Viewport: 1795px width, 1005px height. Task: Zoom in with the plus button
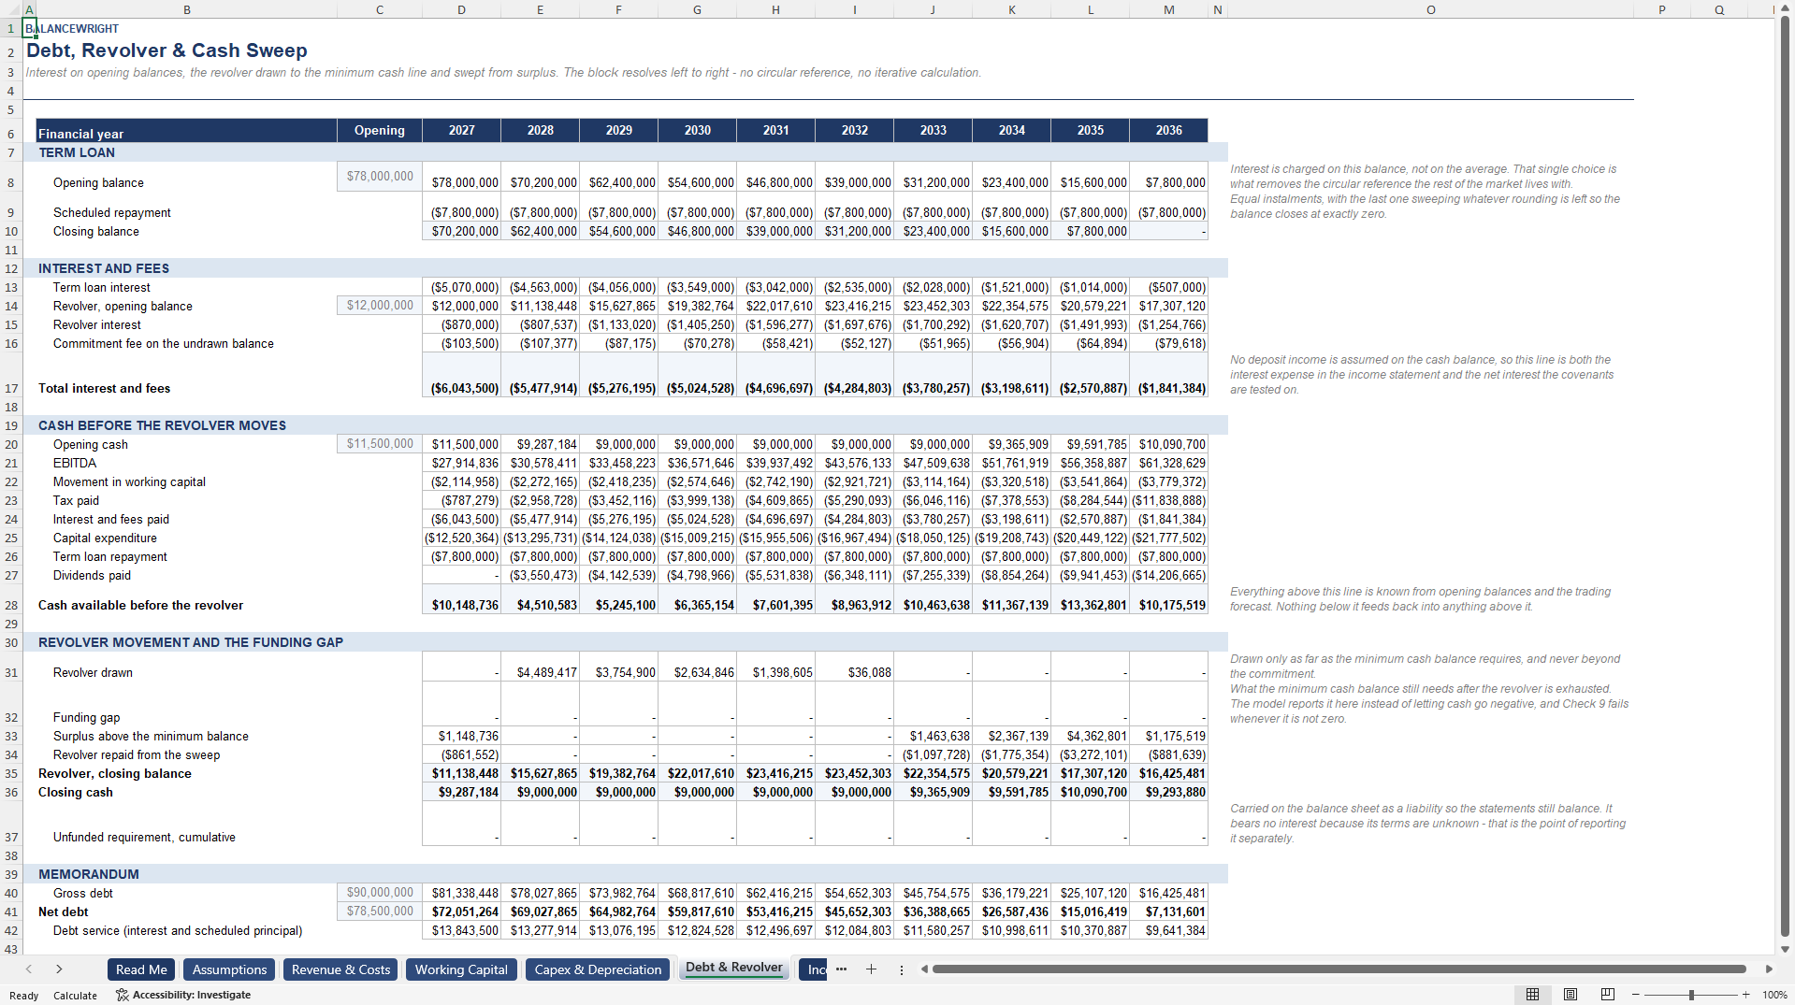tap(1745, 995)
